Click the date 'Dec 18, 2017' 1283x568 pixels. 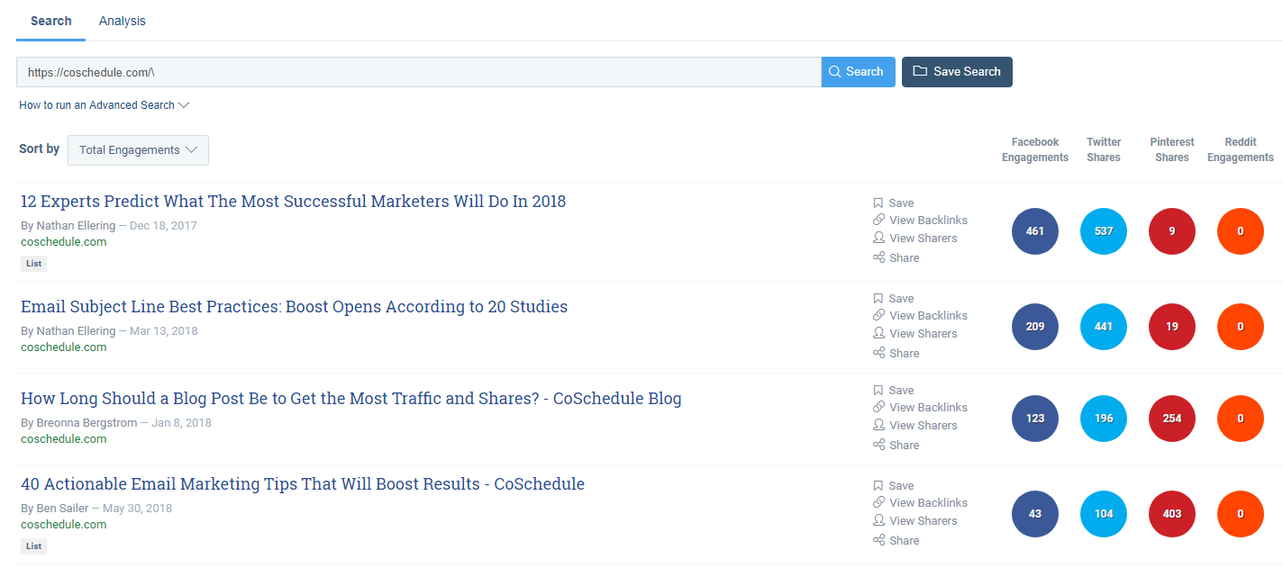[163, 226]
